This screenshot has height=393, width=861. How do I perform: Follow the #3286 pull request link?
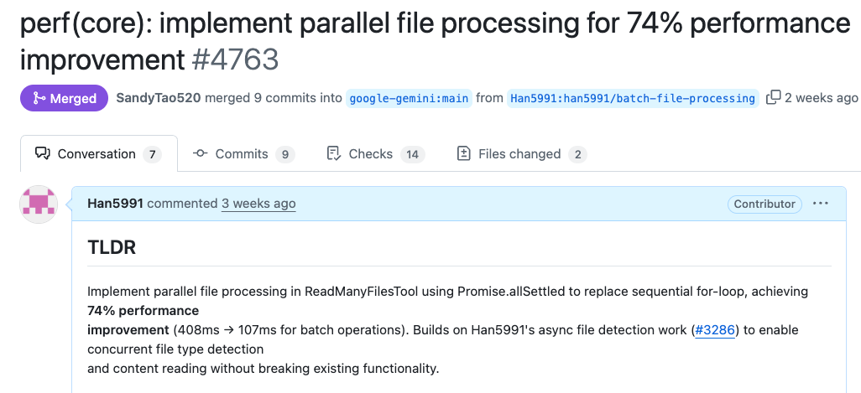tap(716, 330)
